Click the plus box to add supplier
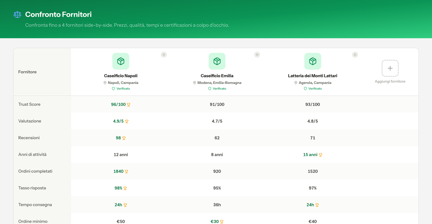432x224 pixels. pyautogui.click(x=390, y=68)
